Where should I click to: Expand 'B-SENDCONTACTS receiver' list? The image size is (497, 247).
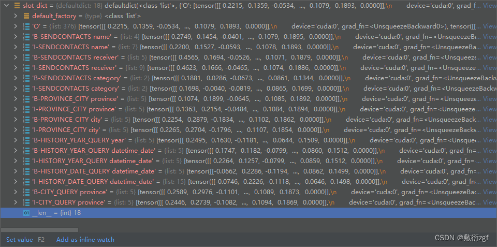[16, 57]
